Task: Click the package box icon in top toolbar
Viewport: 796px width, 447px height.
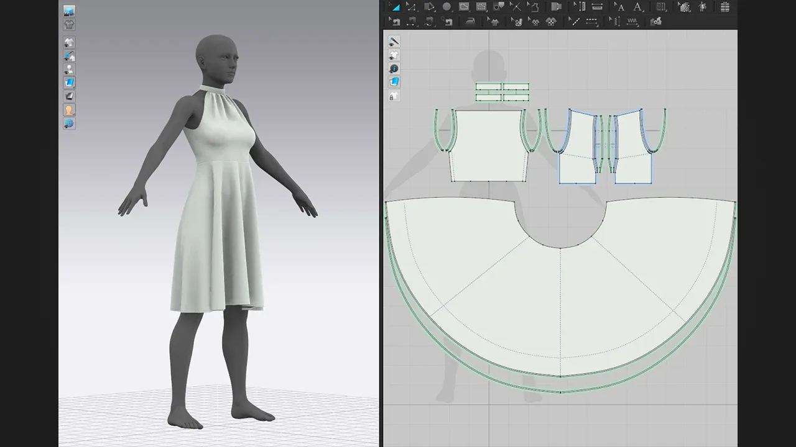Action: (724, 7)
